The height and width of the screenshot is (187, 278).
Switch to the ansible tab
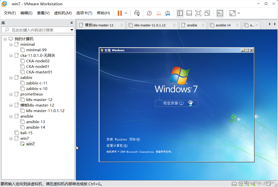(x=192, y=25)
